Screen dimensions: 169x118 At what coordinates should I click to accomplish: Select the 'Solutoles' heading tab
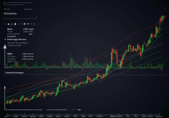11,13
